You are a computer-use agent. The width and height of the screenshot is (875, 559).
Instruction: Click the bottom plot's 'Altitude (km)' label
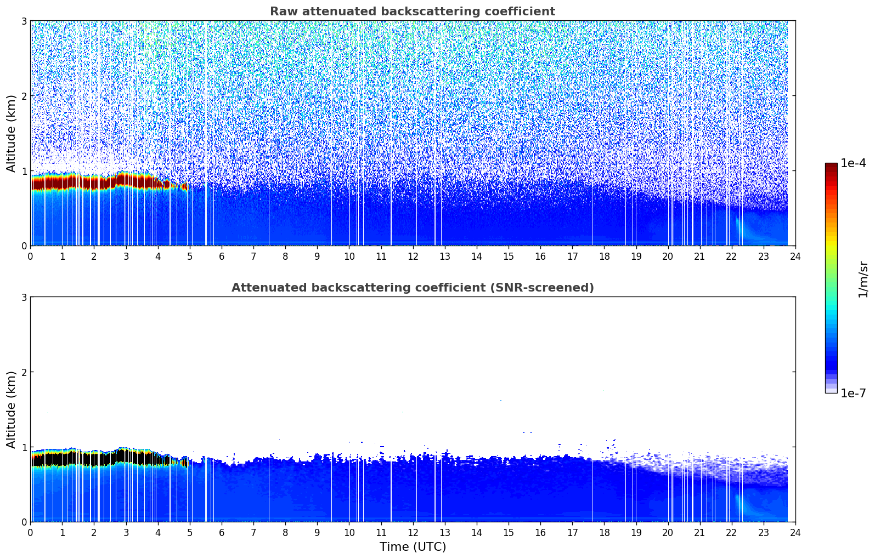[x=11, y=409]
